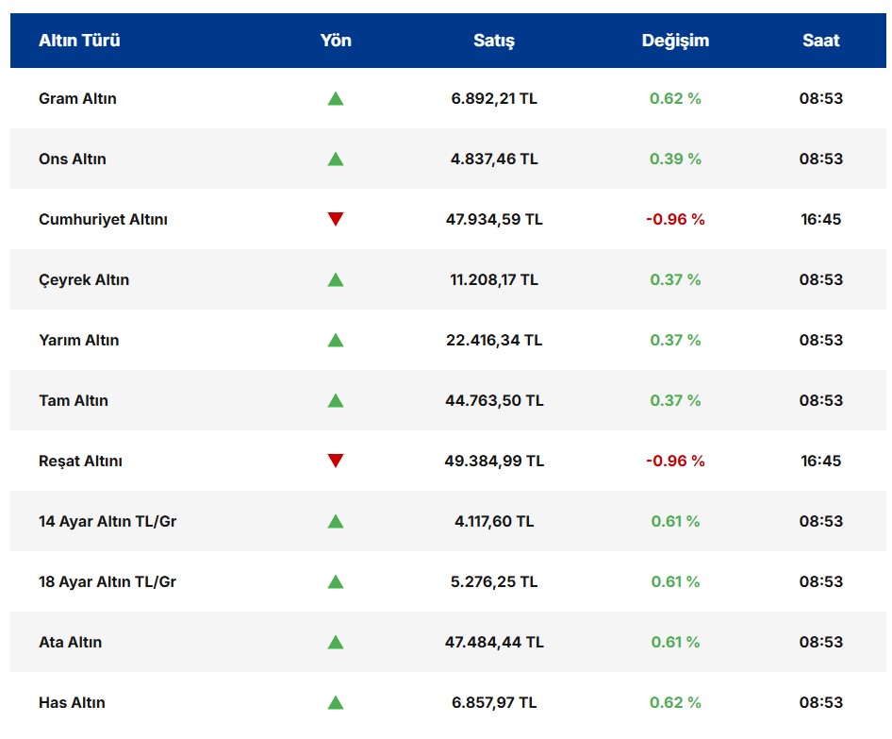Click the Değişim column header
This screenshot has width=892, height=739.
point(675,41)
